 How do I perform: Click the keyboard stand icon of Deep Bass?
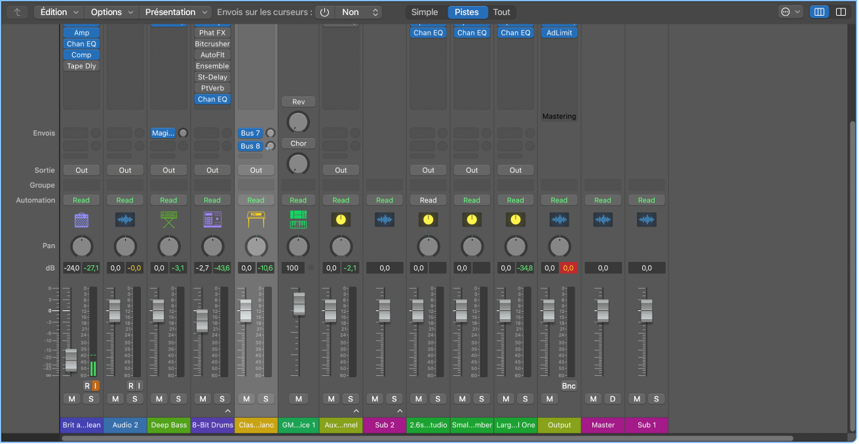tap(169, 220)
